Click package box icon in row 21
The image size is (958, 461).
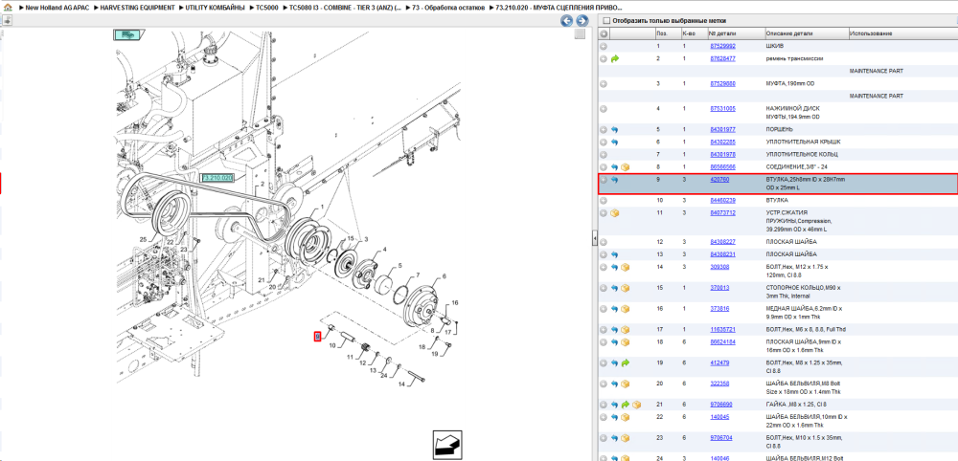[636, 405]
